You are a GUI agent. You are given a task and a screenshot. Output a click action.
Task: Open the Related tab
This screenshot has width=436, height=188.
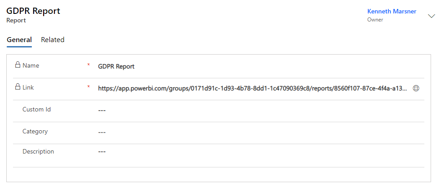coord(53,40)
